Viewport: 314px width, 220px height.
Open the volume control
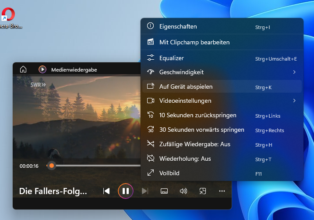183,191
